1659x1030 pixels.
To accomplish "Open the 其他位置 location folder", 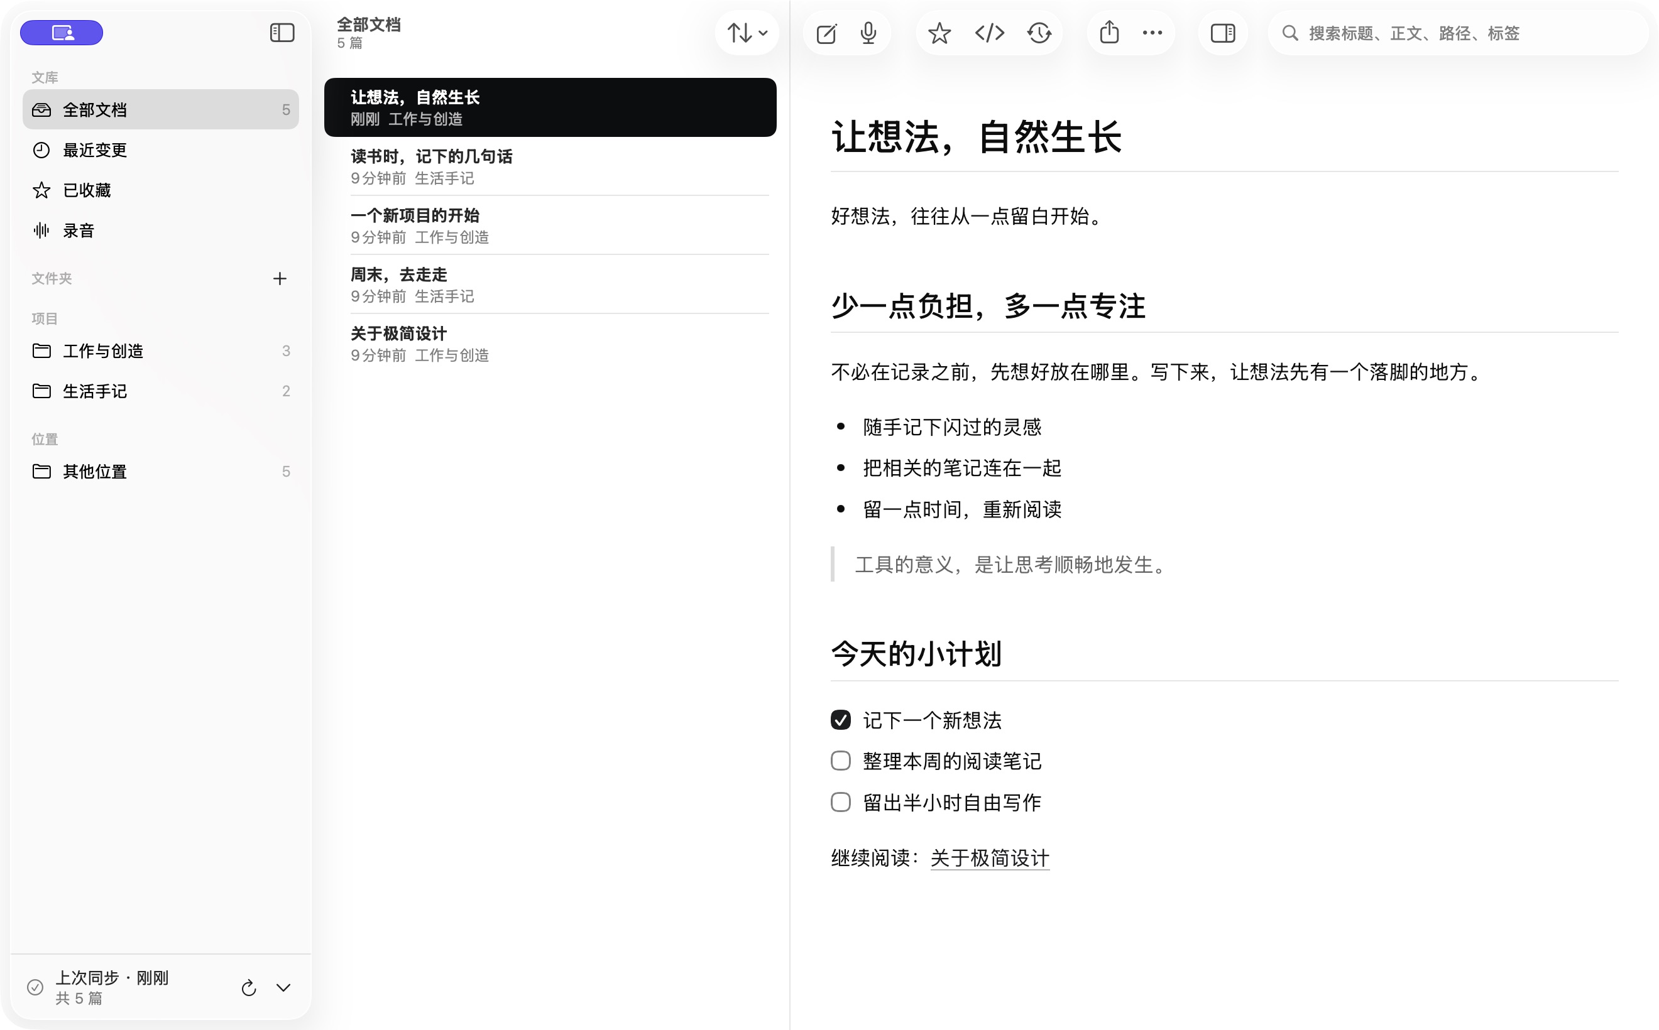I will pyautogui.click(x=161, y=472).
